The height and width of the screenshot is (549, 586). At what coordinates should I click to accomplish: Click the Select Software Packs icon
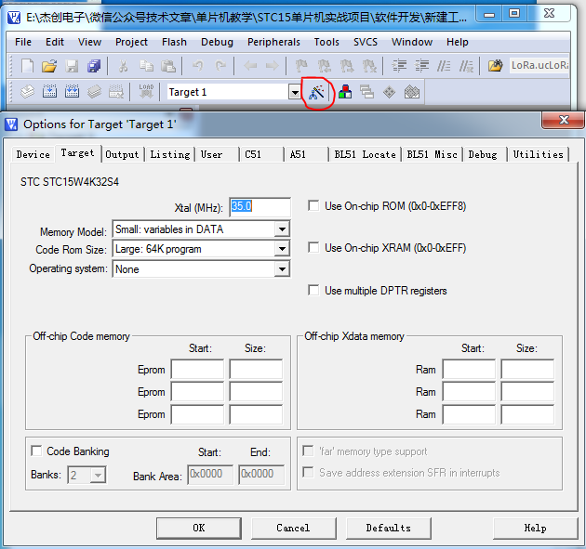click(412, 92)
